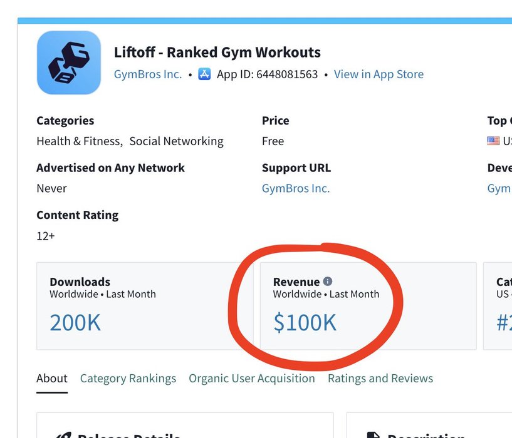Click the Revenue info icon

pyautogui.click(x=328, y=281)
